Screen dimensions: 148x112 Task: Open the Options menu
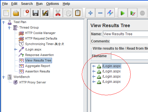tap(53, 4)
